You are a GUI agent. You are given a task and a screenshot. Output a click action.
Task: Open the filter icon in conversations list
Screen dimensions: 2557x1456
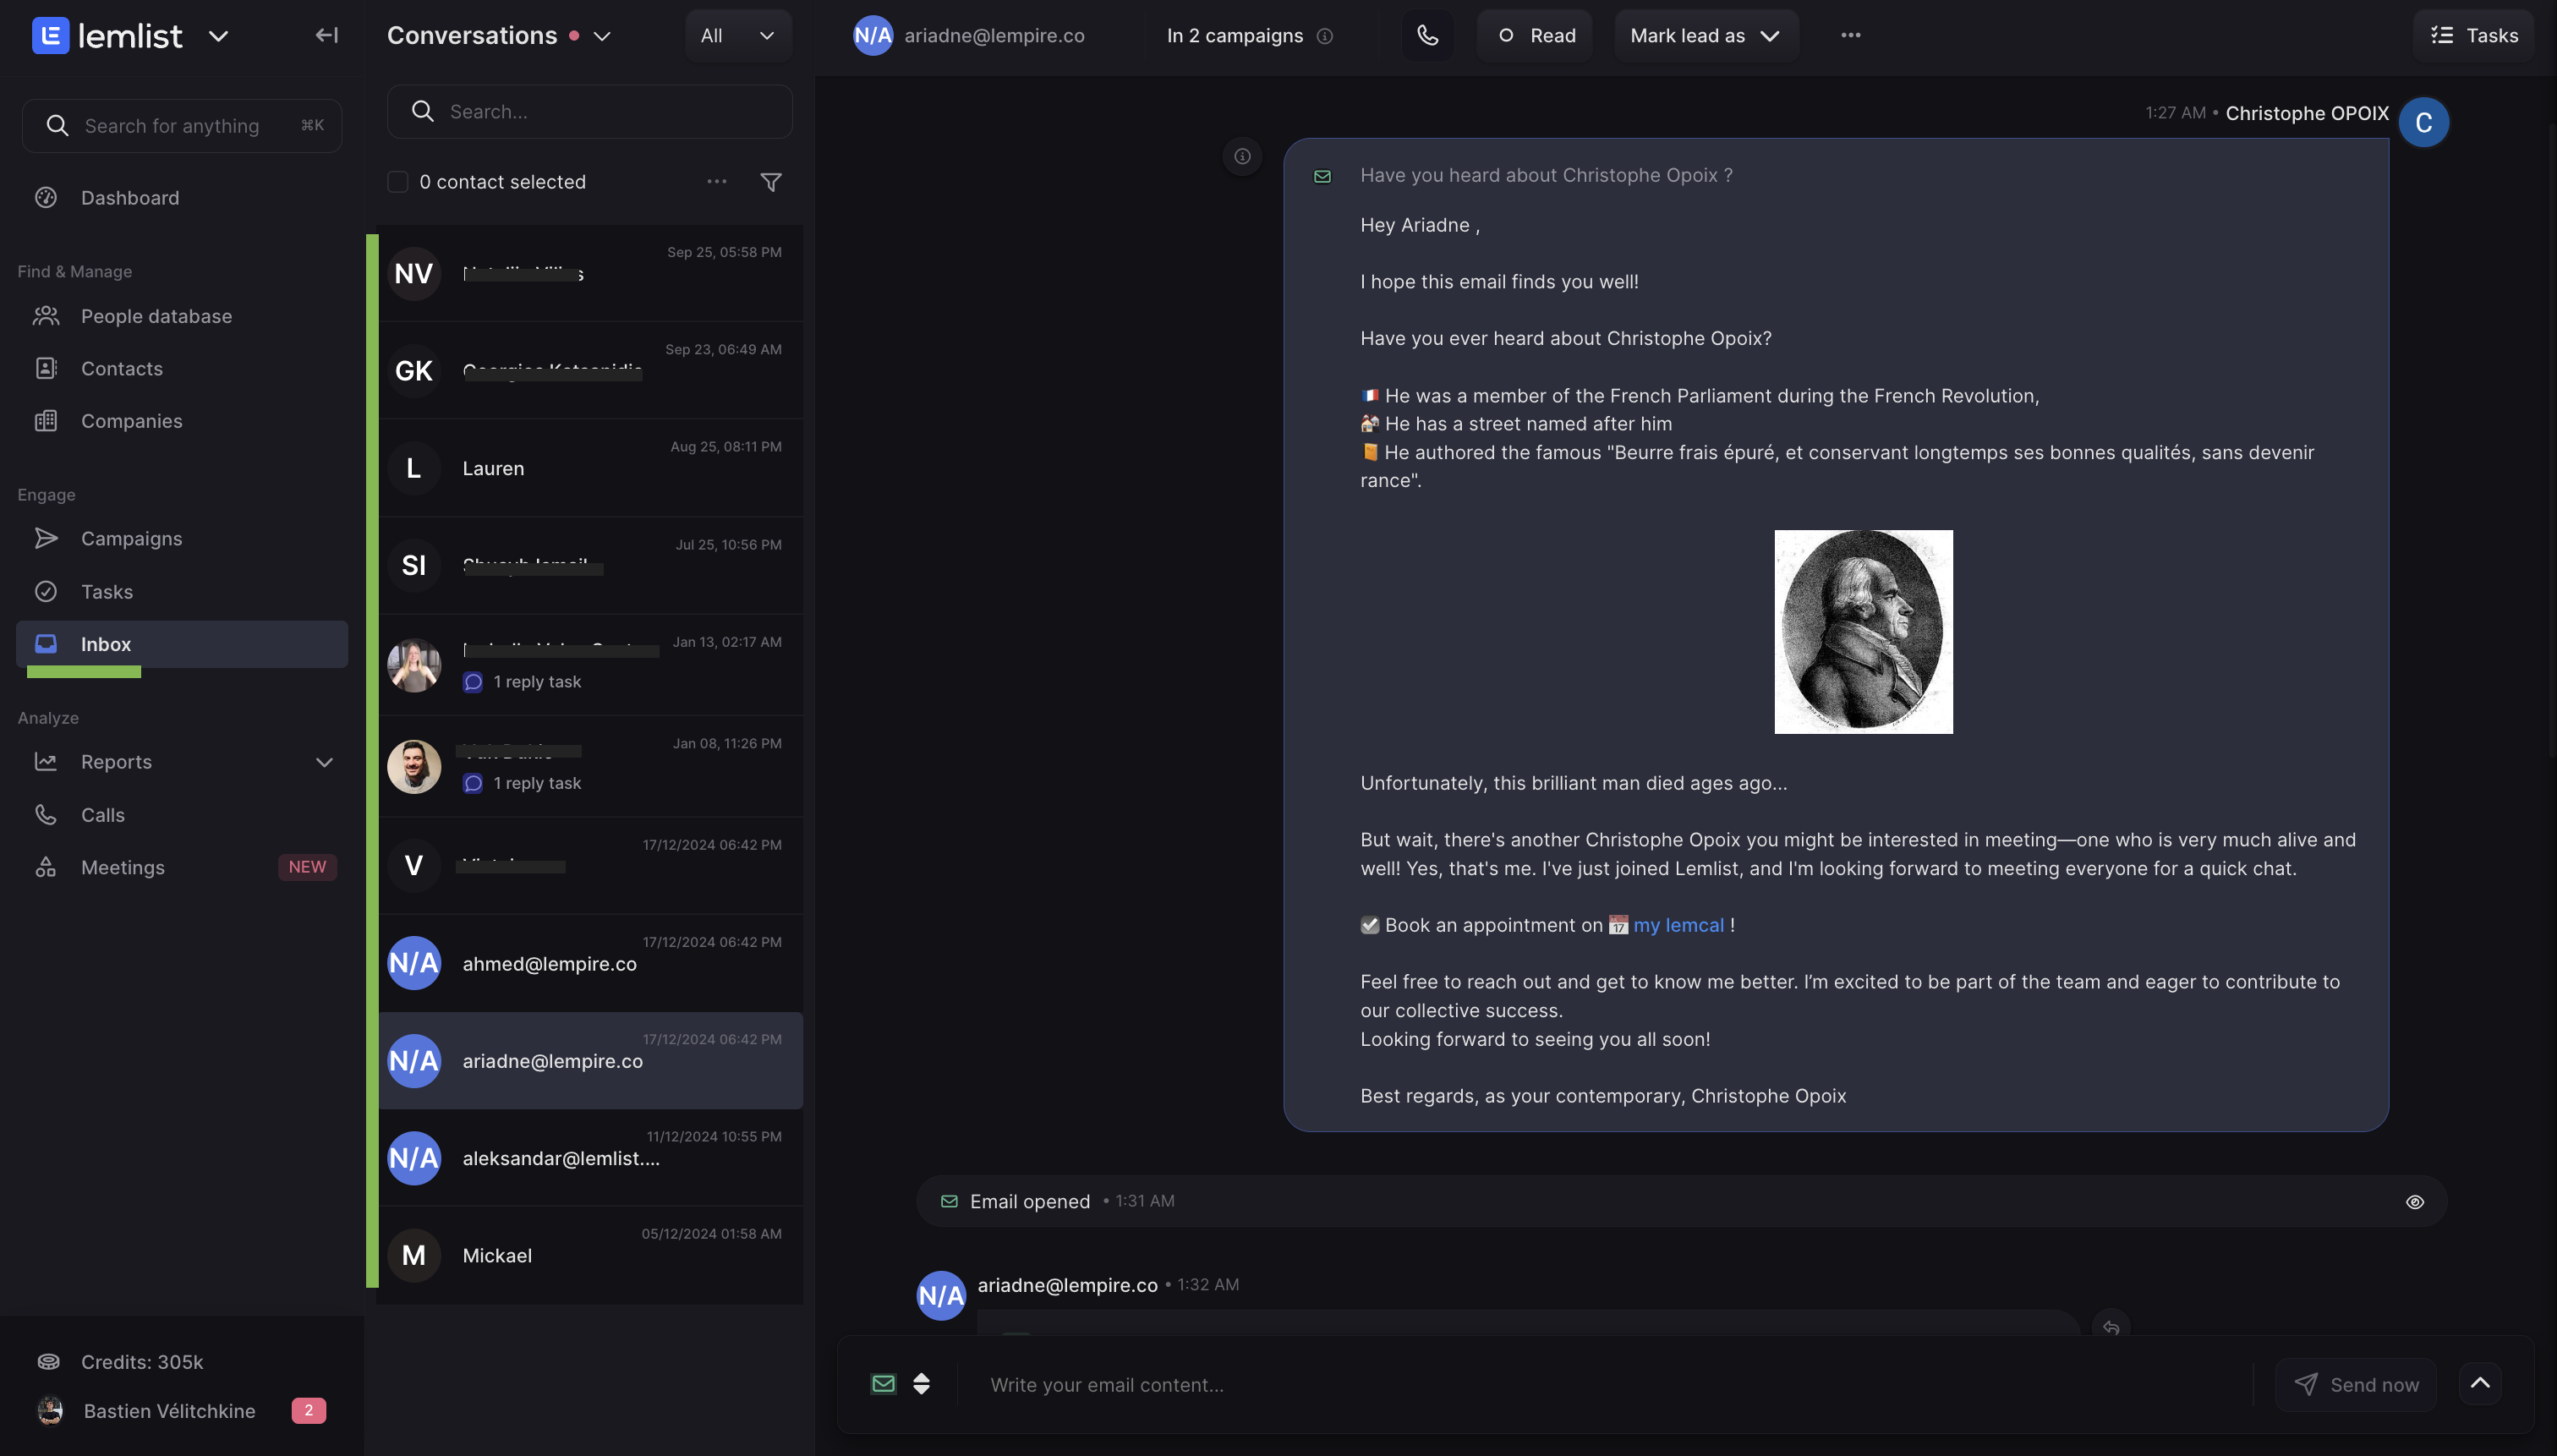coord(770,182)
